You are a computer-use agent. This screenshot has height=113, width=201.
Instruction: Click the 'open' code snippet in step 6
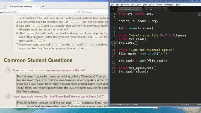pyautogui.click(x=81, y=34)
